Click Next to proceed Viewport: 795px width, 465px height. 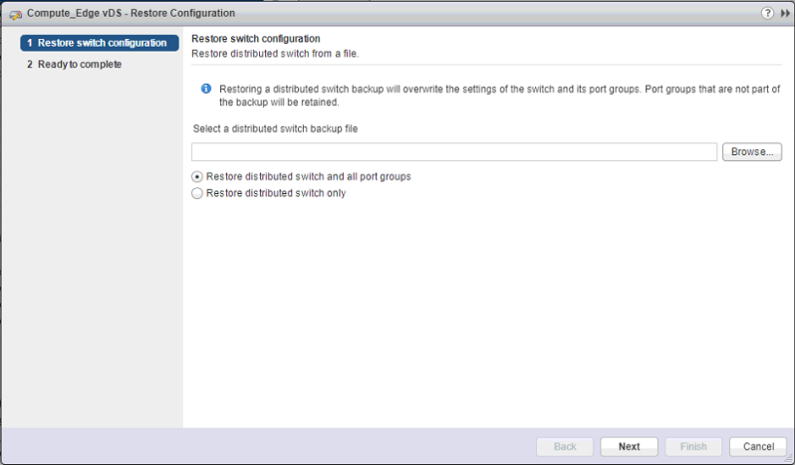point(629,446)
